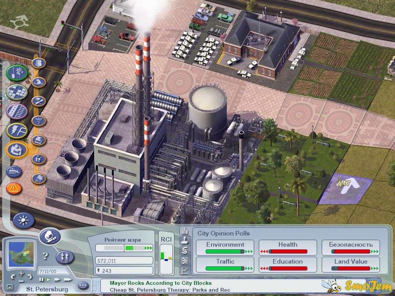Image resolution: width=395 pixels, height=296 pixels.
Task: Click the city funds value §72,011
Action: 124,261
